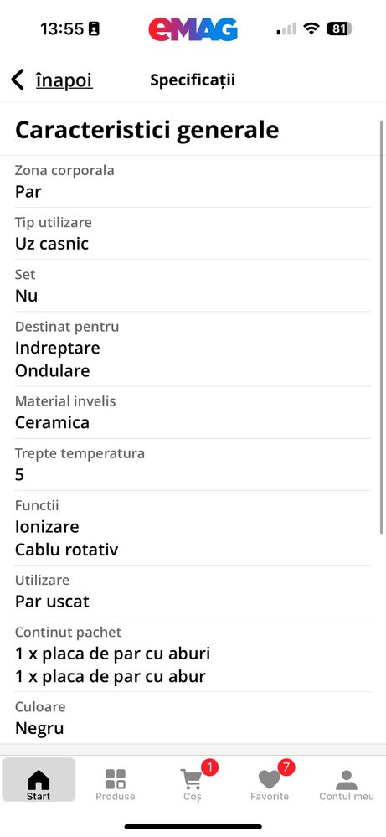The image size is (386, 837).
Task: Tap the battery indicator in status bar
Action: [340, 28]
